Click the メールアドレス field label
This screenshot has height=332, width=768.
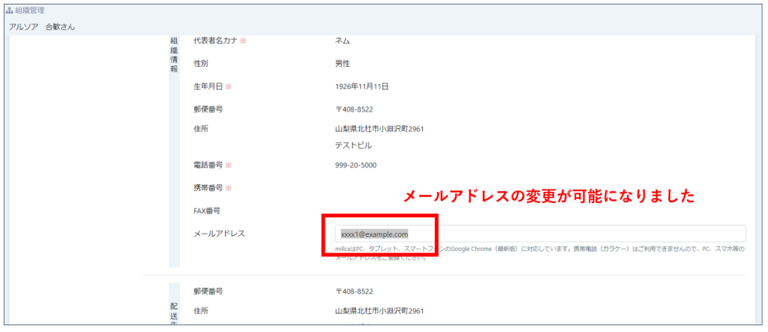point(219,234)
